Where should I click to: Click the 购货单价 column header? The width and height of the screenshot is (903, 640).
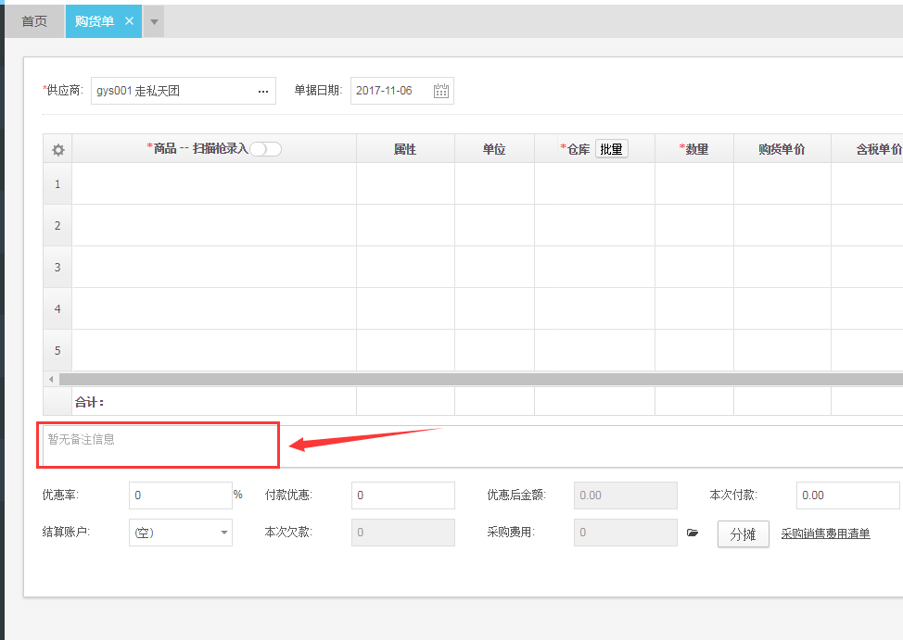click(x=782, y=149)
